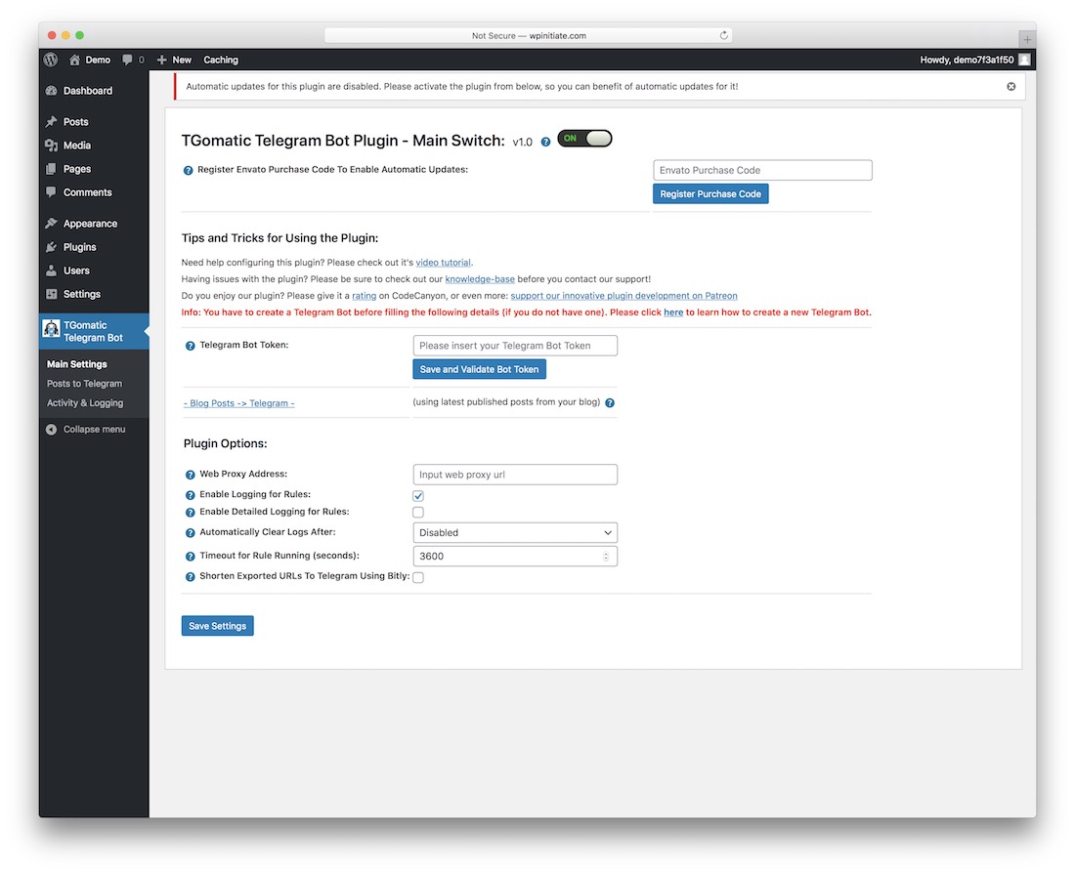Screen dimensions: 1075x873
Task: Click help icon for Web Proxy Address
Action: (x=190, y=475)
